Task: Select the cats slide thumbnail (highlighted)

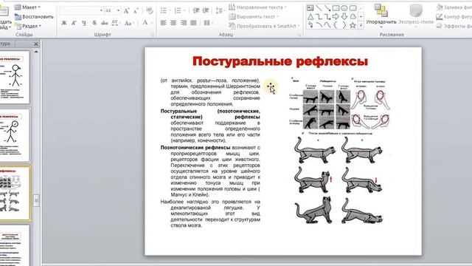Action: tap(15, 193)
